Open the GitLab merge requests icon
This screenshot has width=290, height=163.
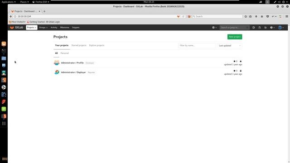point(260,28)
